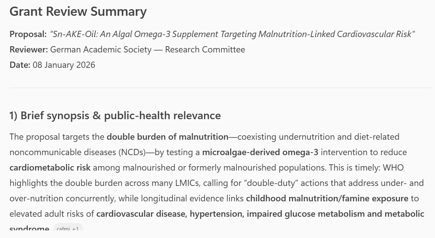Click the bold "childhood malnutrition/famine exposure" phrase
The width and height of the screenshot is (435, 238).
(327, 199)
